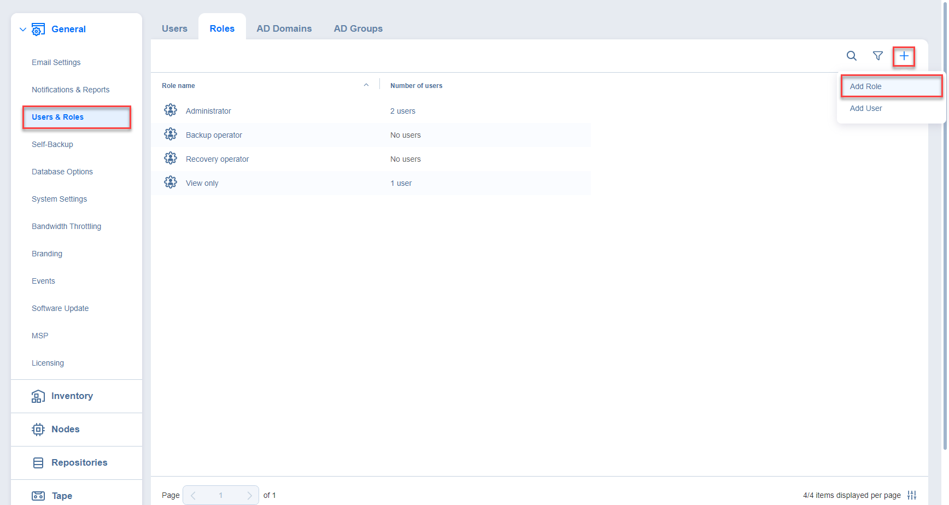The image size is (949, 505).
Task: Click the Backup operator role icon
Action: point(171,134)
